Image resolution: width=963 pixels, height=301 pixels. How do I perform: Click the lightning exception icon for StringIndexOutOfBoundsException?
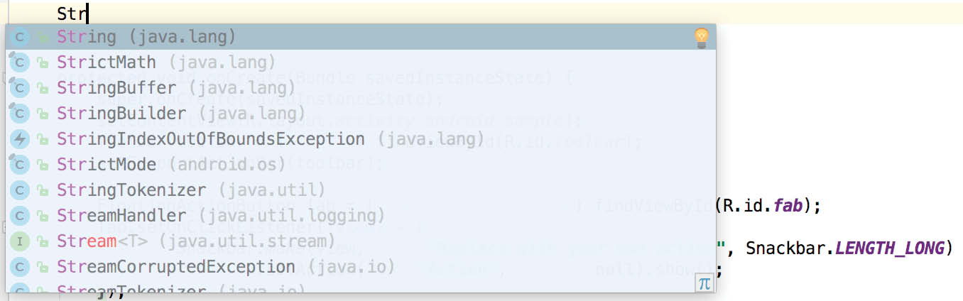click(20, 139)
